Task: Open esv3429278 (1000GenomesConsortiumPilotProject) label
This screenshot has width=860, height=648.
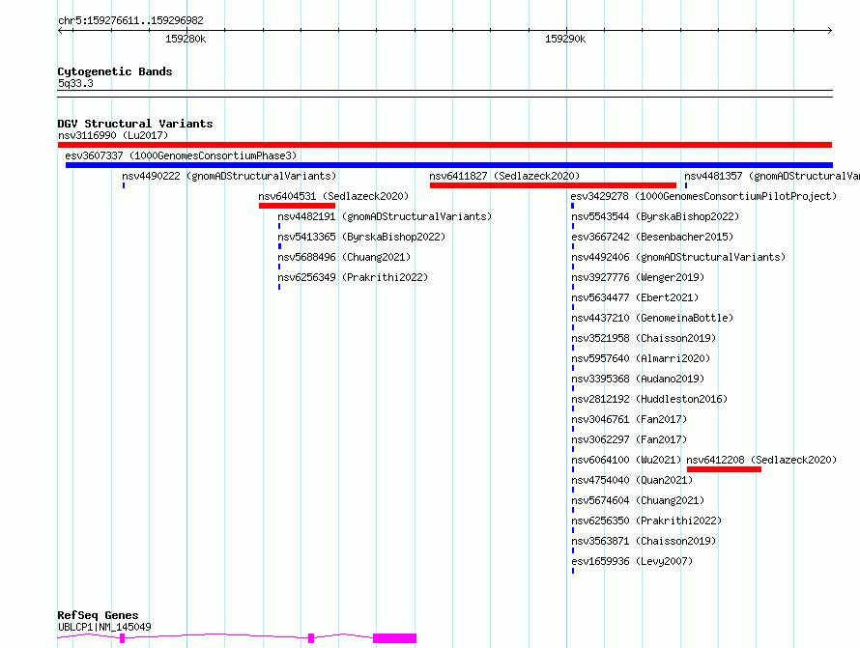Action: pos(703,196)
